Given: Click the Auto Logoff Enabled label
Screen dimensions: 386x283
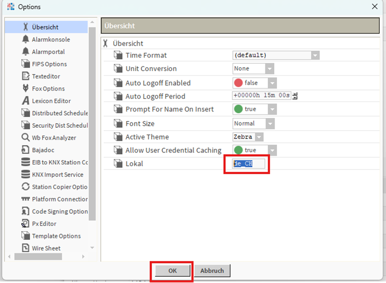Looking at the screenshot, I should click(158, 83).
